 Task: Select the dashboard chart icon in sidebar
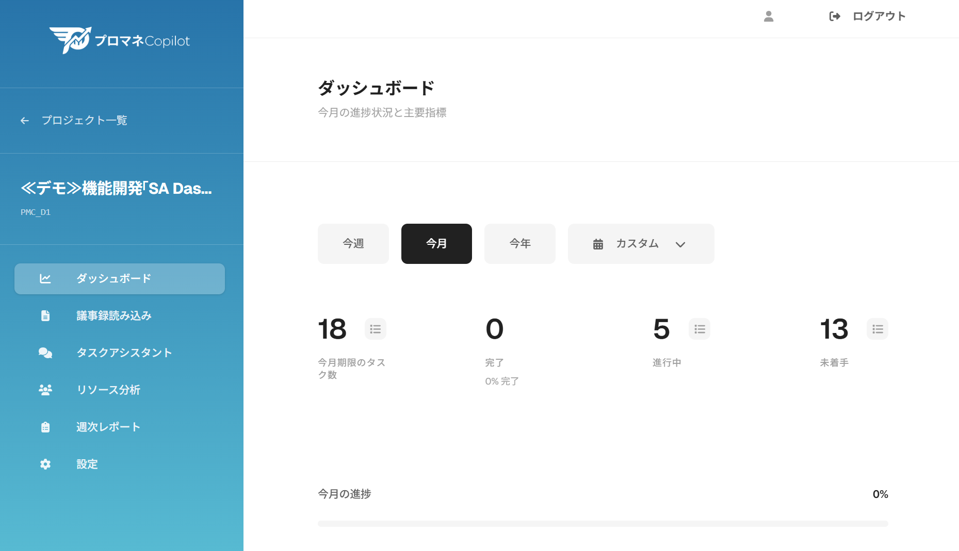[45, 278]
